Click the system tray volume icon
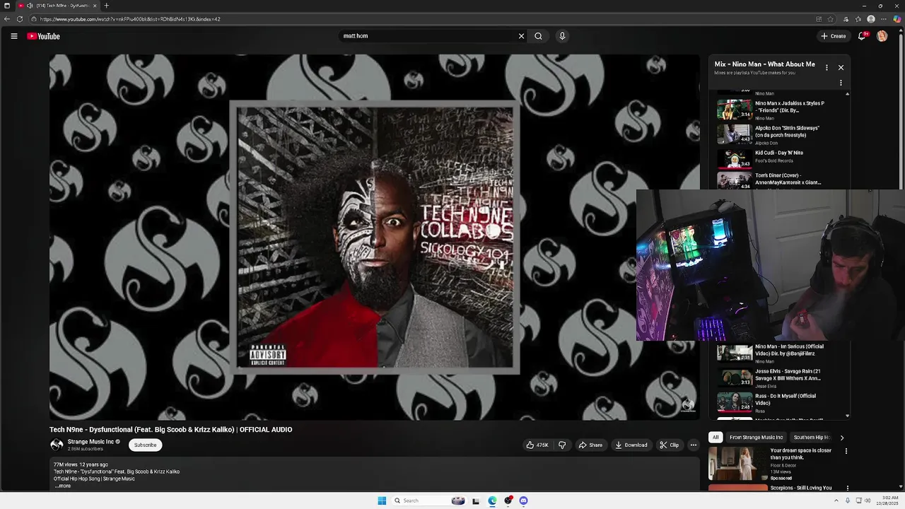Image resolution: width=905 pixels, height=509 pixels. tap(868, 501)
